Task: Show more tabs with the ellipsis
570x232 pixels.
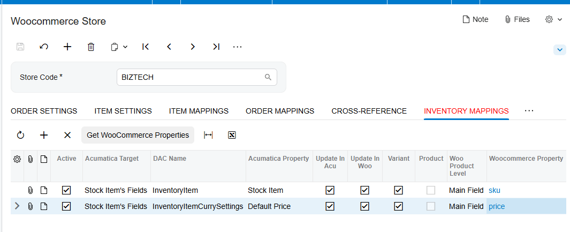Action: click(529, 110)
